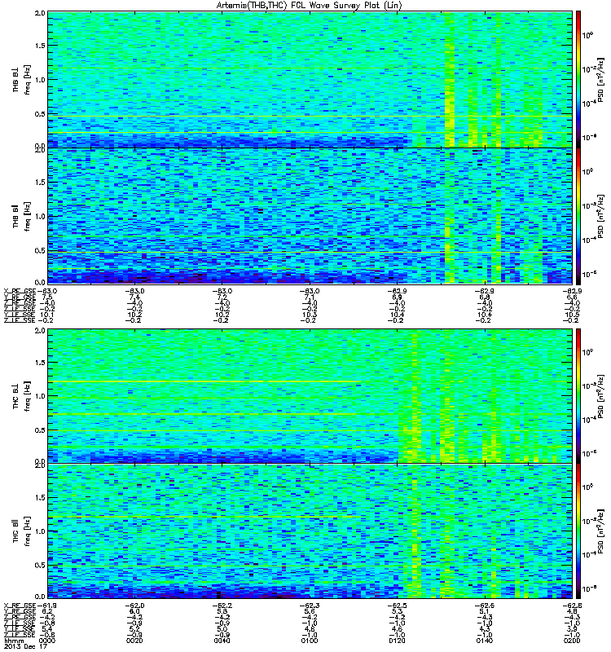The width and height of the screenshot is (611, 652).
Task: Click the THC X_RE_GSE value -62.5
Action: pyautogui.click(x=397, y=606)
